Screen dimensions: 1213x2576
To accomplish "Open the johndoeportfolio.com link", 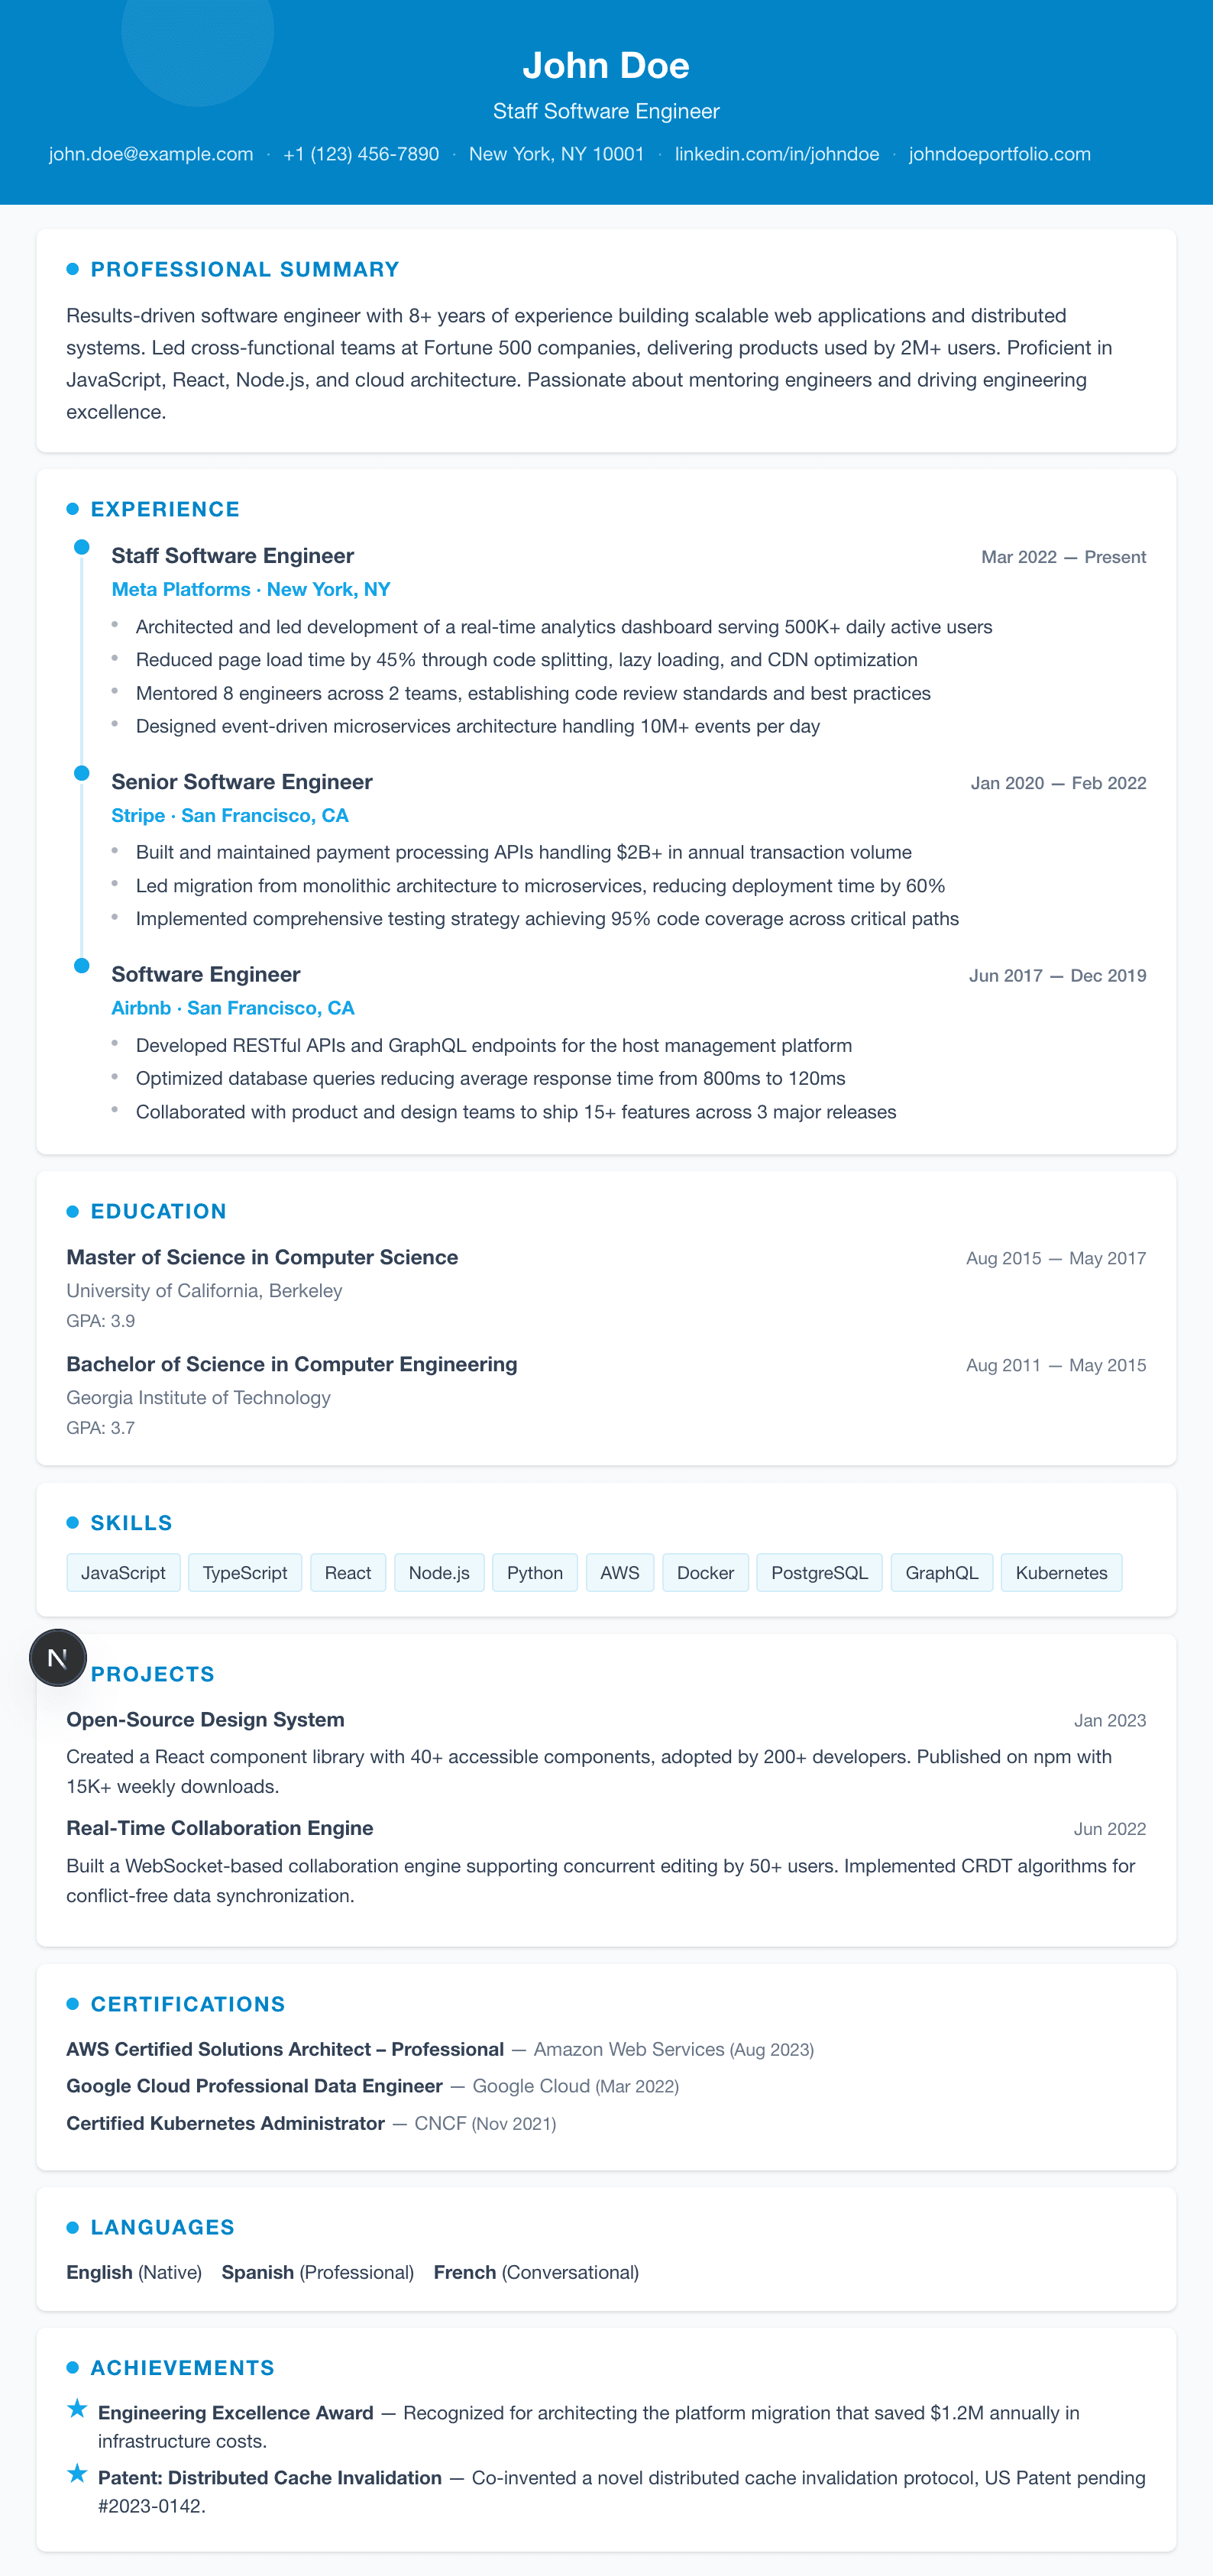I will (x=999, y=154).
